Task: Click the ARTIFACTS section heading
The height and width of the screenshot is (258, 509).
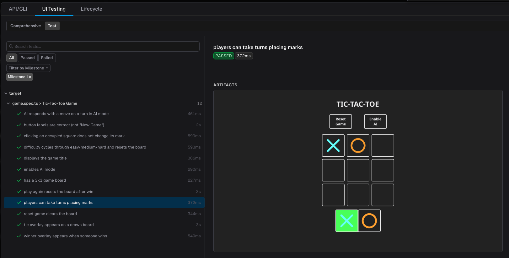Action: pos(225,85)
